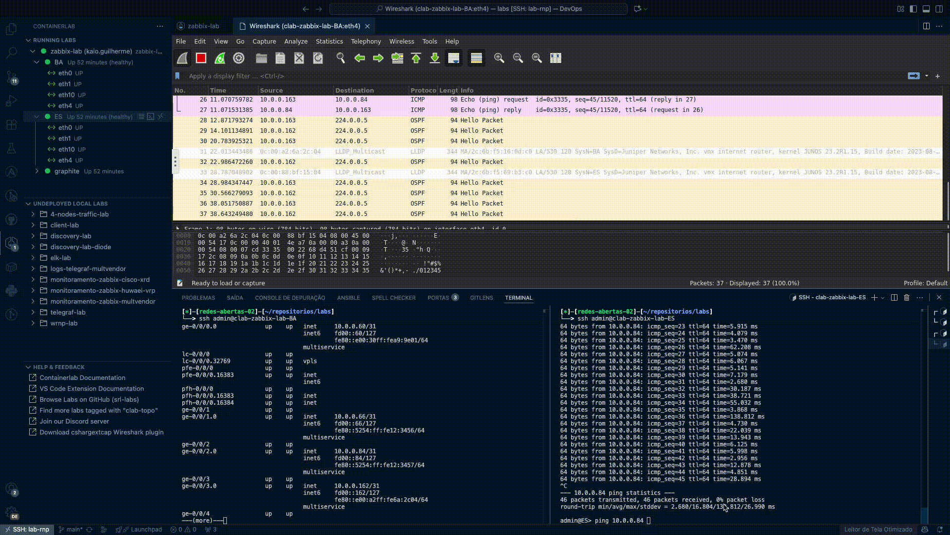Click the Zoom in magnifier icon
This screenshot has width=950, height=535.
[499, 58]
